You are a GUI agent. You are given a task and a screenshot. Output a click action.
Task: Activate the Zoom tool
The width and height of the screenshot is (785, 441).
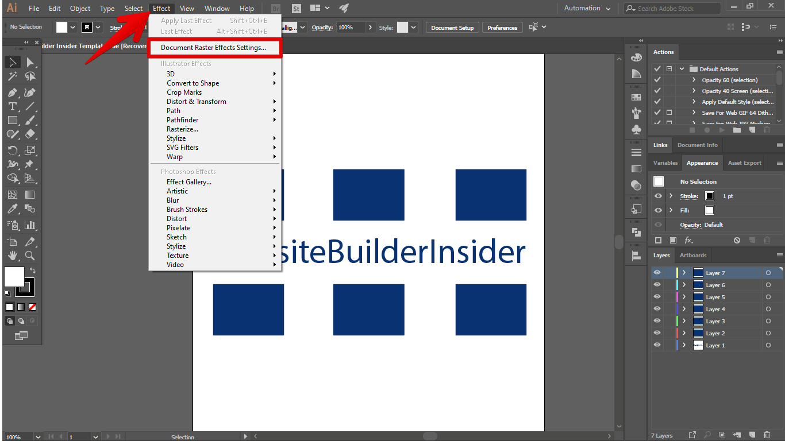click(x=30, y=256)
